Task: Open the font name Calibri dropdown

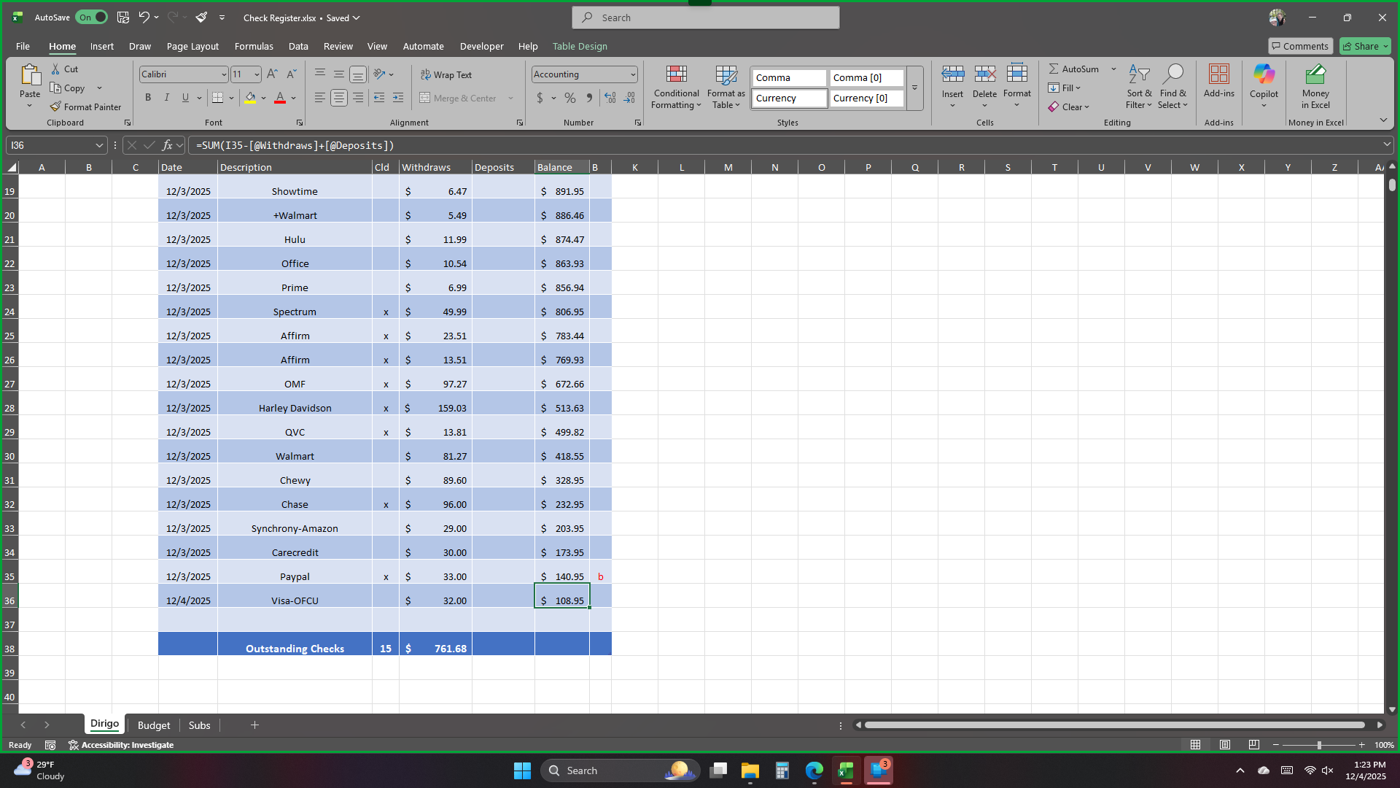Action: (224, 74)
